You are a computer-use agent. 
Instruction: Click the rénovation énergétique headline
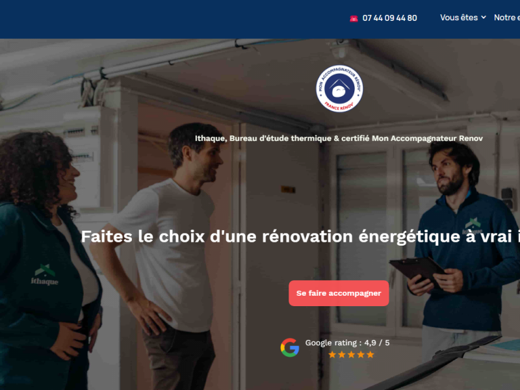tap(300, 237)
